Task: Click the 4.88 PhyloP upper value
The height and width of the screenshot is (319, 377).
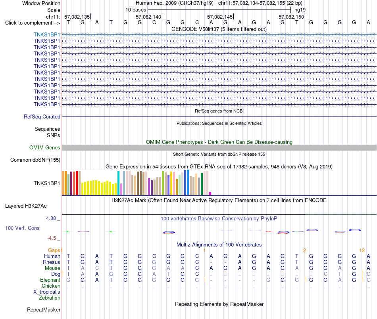Action: pyautogui.click(x=51, y=218)
